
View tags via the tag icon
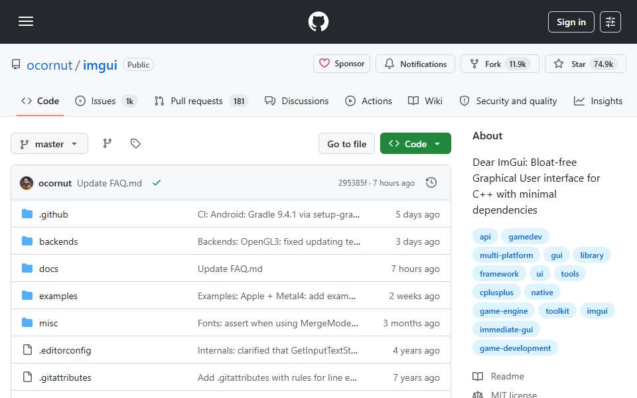tap(135, 143)
